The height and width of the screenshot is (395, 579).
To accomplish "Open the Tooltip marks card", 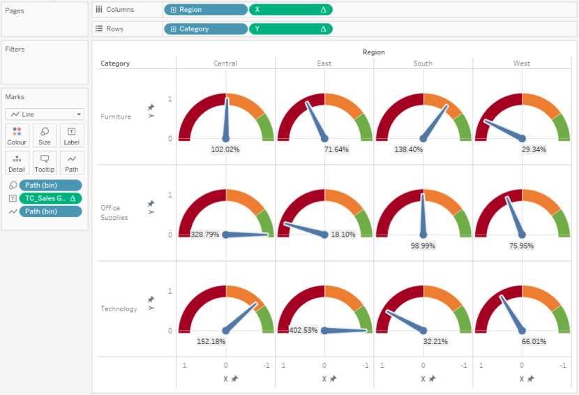I will (x=45, y=163).
